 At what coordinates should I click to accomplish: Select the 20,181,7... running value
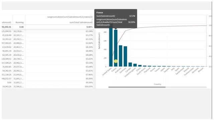click(19, 35)
